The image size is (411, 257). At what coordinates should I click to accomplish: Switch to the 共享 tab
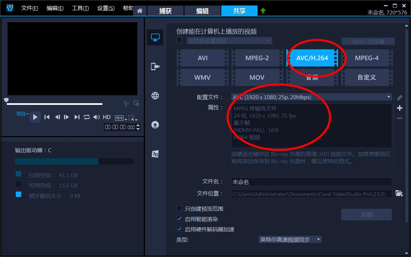click(239, 11)
